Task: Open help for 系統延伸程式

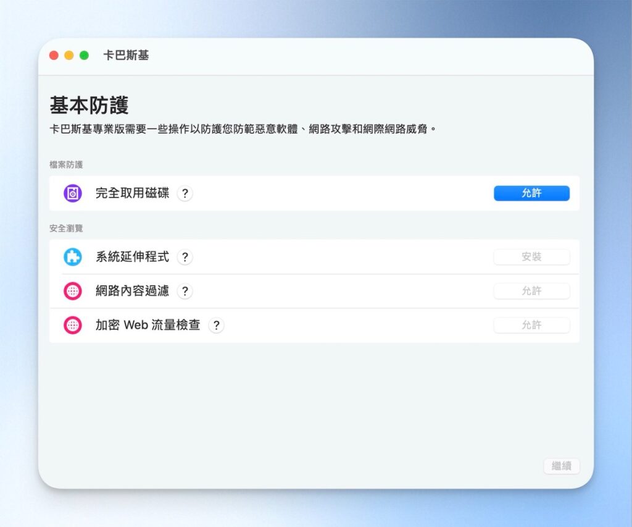Action: click(x=185, y=257)
